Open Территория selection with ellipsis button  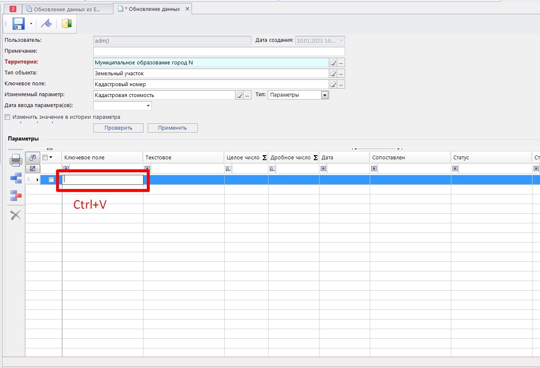tap(341, 62)
